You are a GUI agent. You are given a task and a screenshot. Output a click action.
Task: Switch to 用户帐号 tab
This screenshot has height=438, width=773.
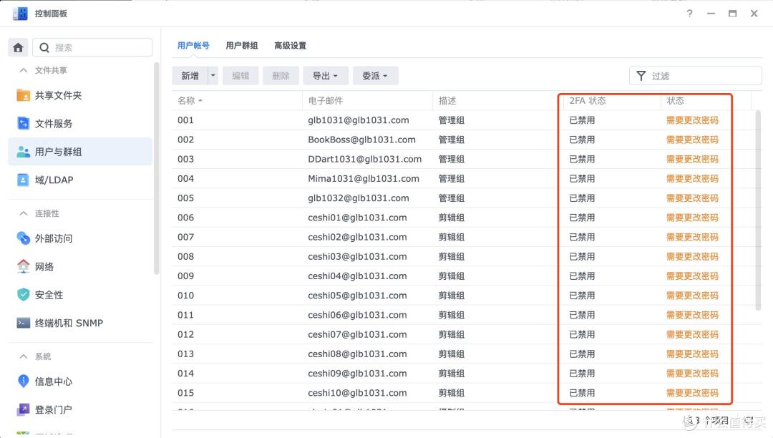point(193,45)
